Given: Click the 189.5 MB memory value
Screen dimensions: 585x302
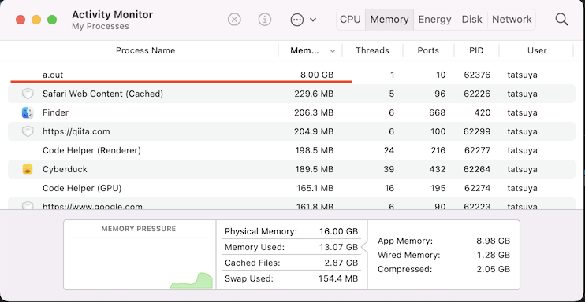Looking at the screenshot, I should (x=314, y=169).
